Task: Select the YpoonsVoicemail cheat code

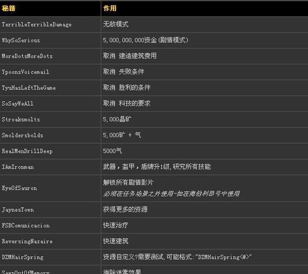Action: click(x=25, y=72)
